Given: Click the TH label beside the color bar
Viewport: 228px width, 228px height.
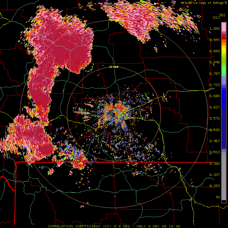Looking at the screenshot, I should 218,197.
